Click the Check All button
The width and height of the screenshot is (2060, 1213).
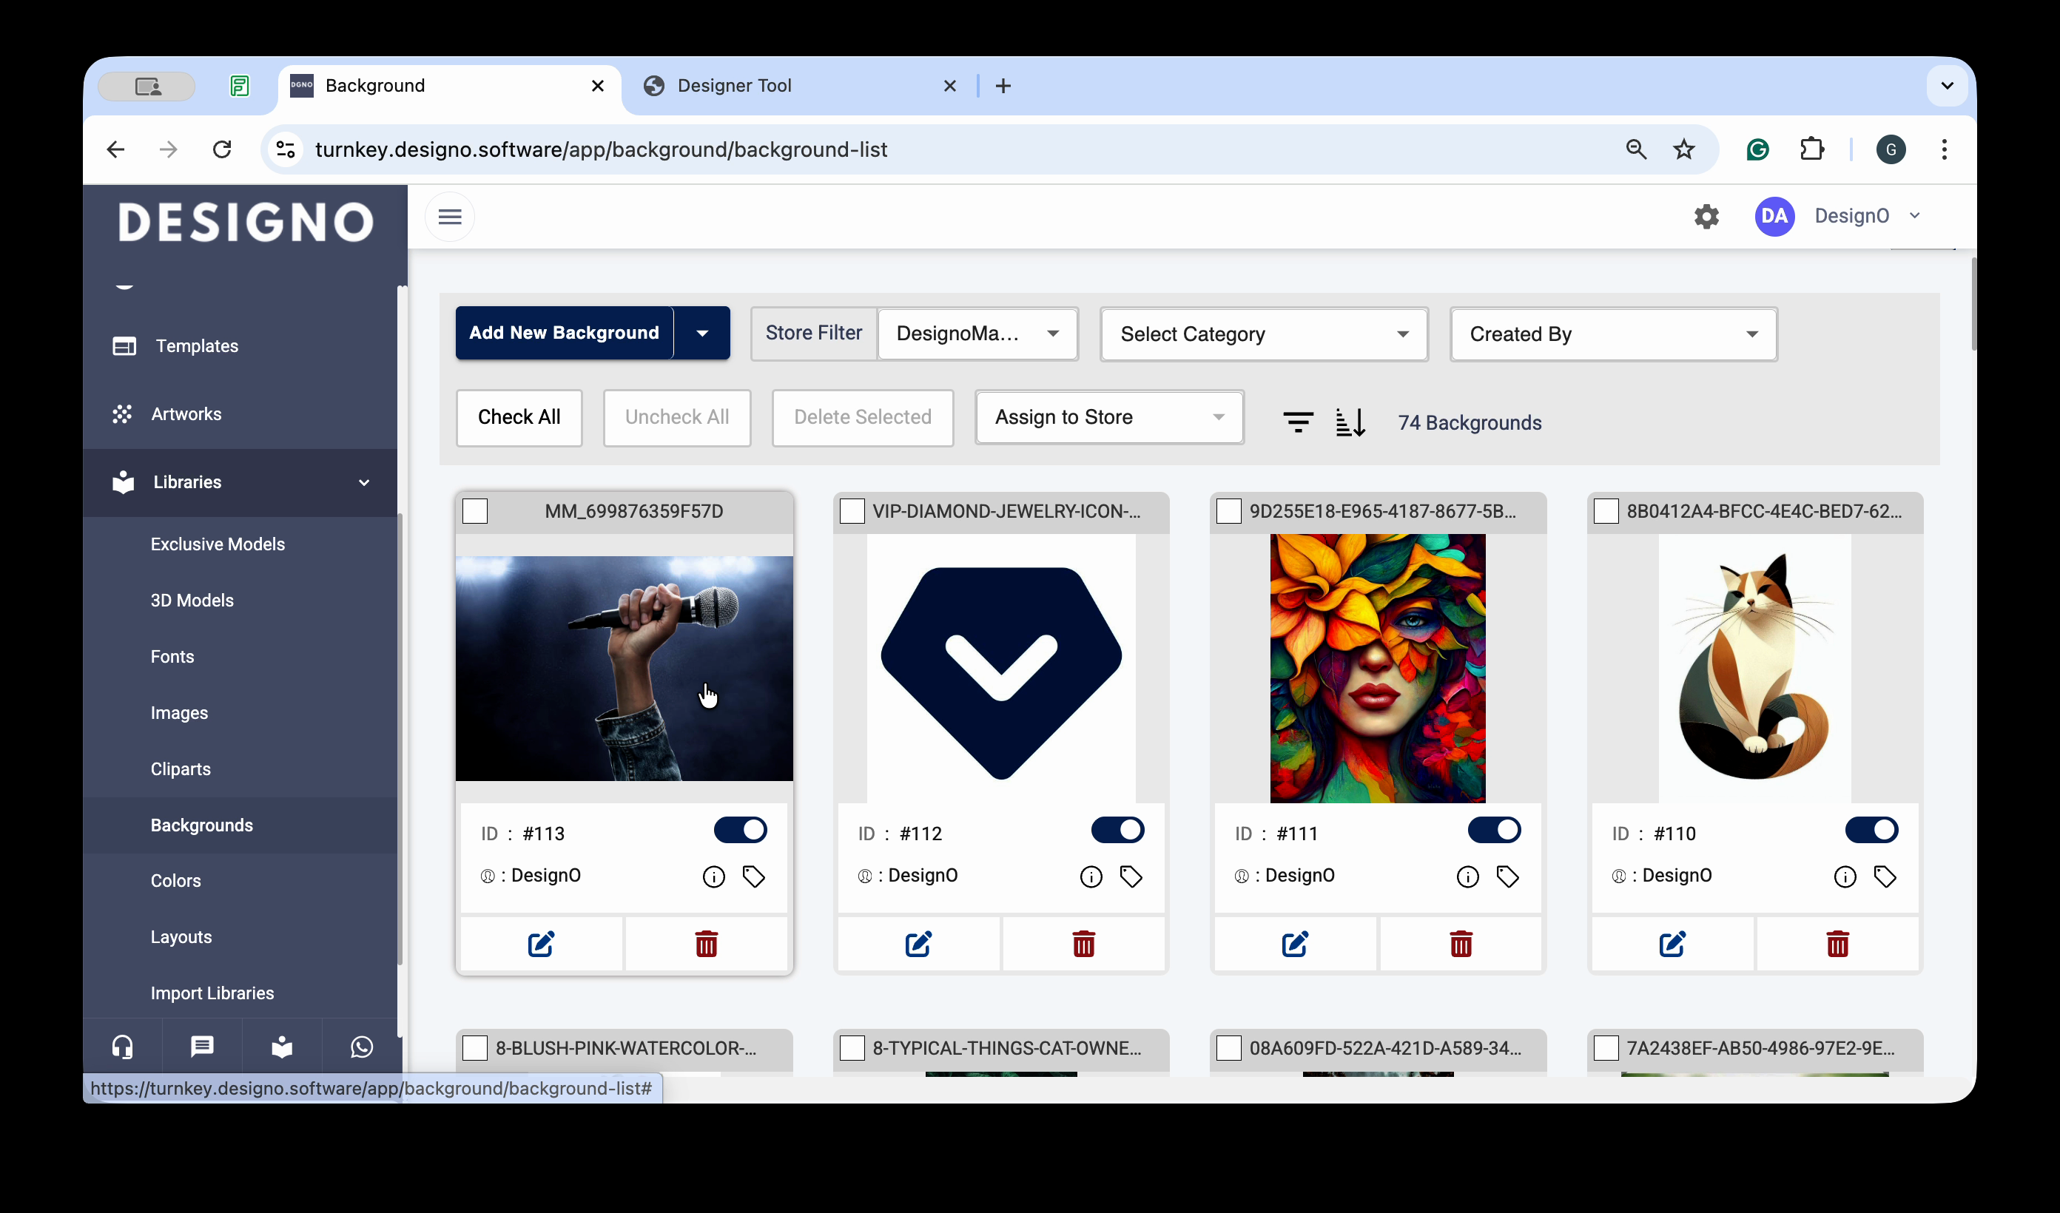[x=518, y=418]
